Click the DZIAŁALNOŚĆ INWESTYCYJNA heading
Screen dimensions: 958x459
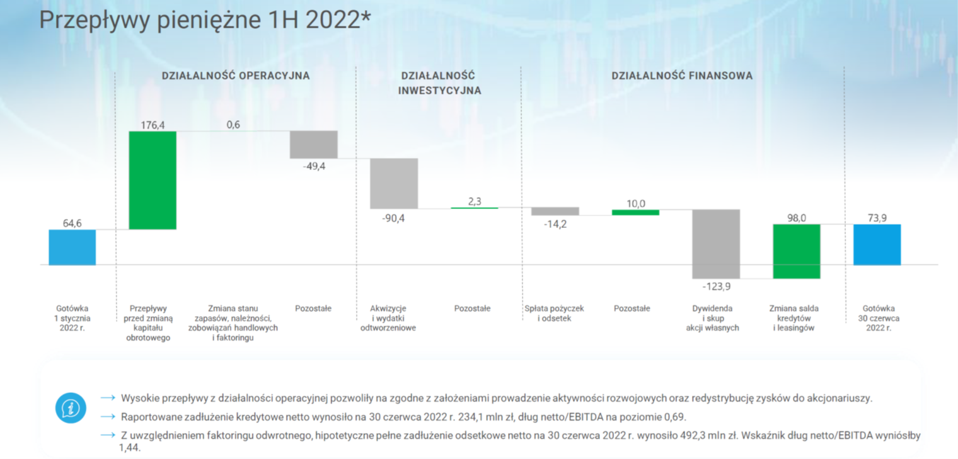439,83
